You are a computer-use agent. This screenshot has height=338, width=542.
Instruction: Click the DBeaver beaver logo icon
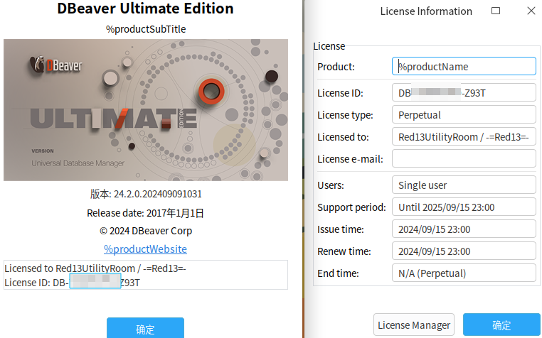(37, 64)
